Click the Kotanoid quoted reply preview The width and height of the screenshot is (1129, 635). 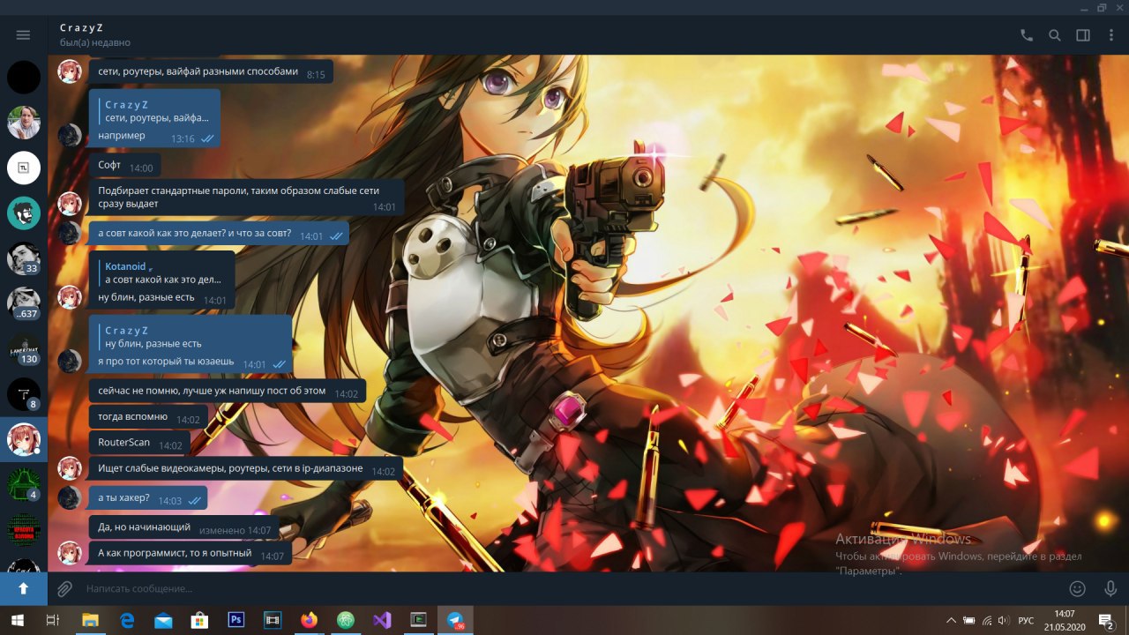click(164, 273)
